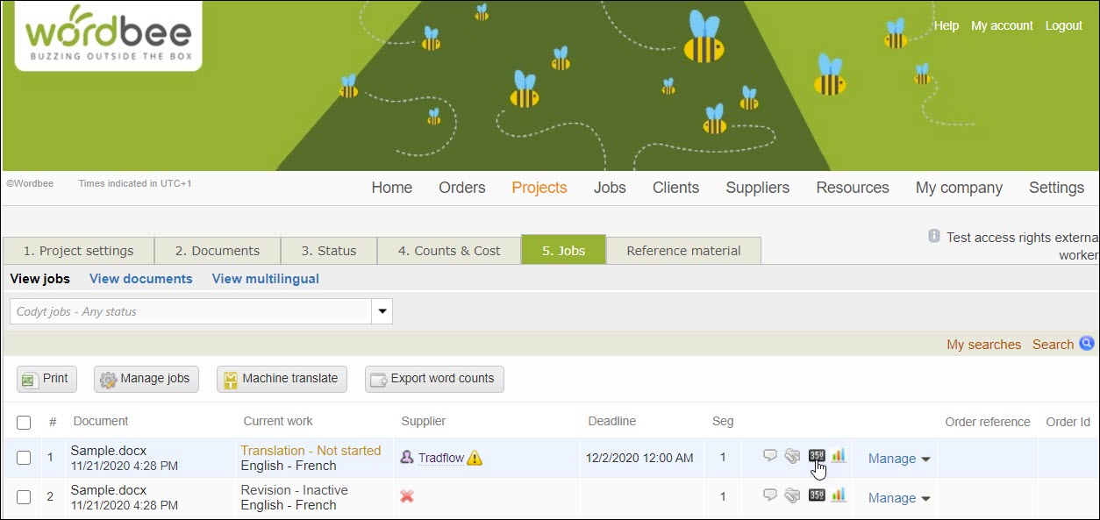The width and height of the screenshot is (1100, 520).
Task: Open the Suppliers menu item
Action: coord(756,188)
